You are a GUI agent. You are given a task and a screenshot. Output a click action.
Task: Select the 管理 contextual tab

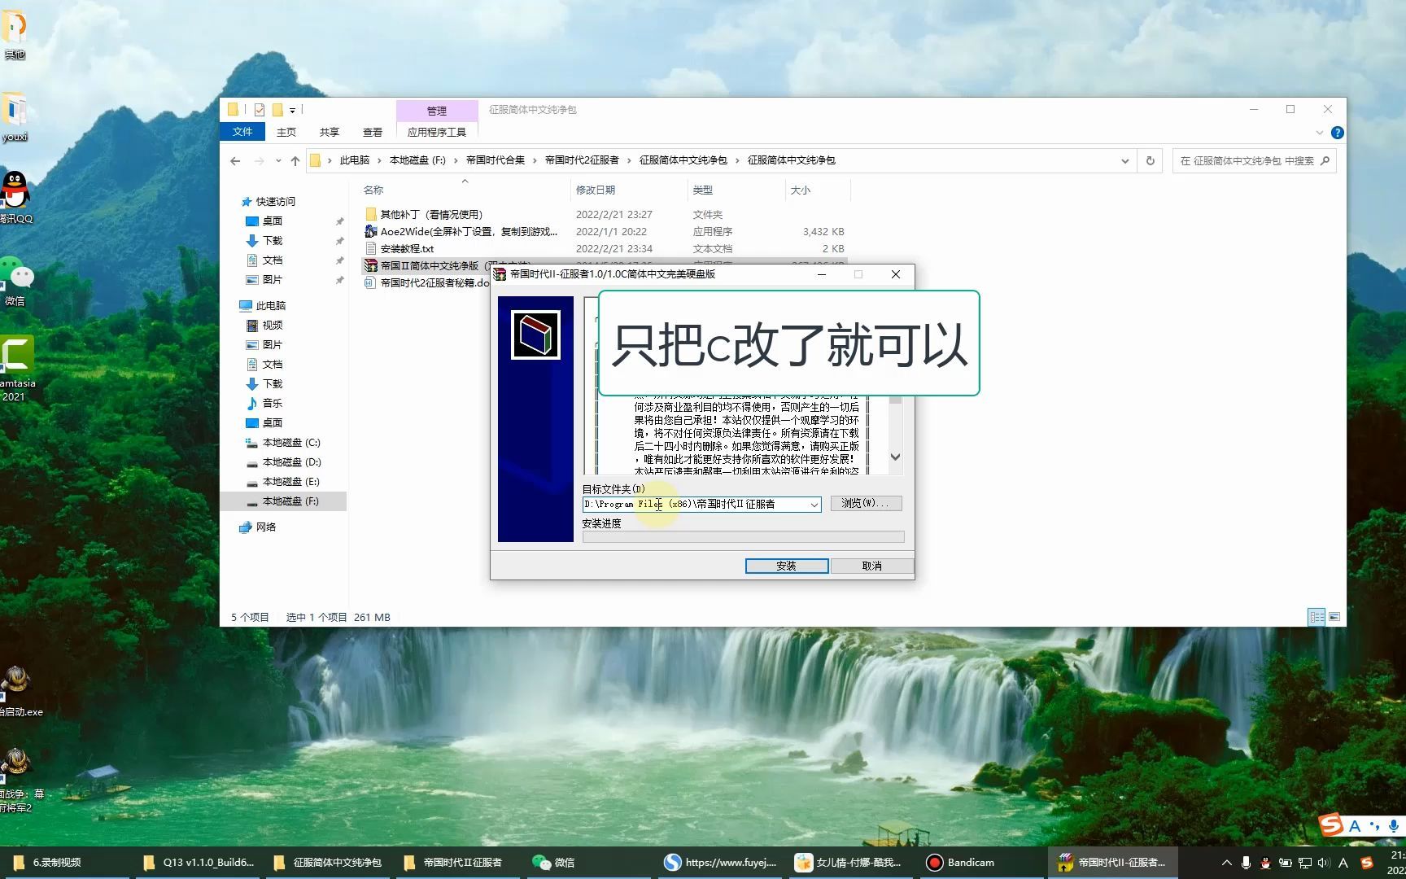437,111
